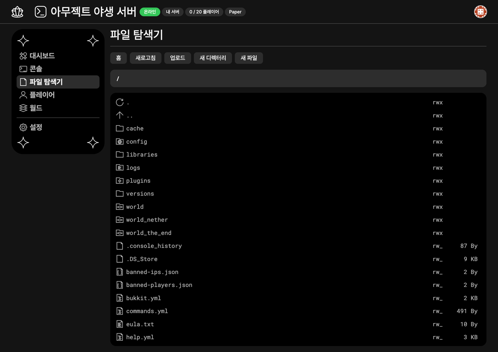
Task: Click the path input field showing /
Action: [298, 79]
